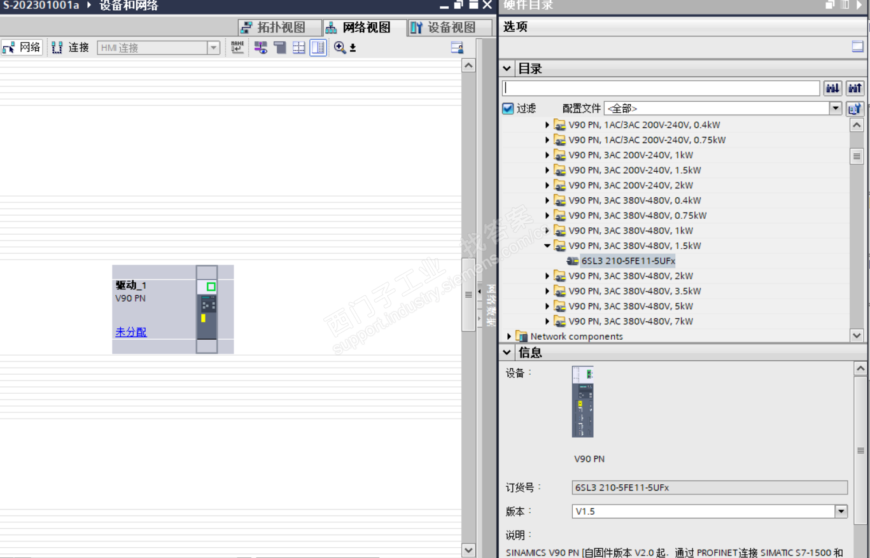Click the float window icon of 设备和网络 editor

click(459, 5)
